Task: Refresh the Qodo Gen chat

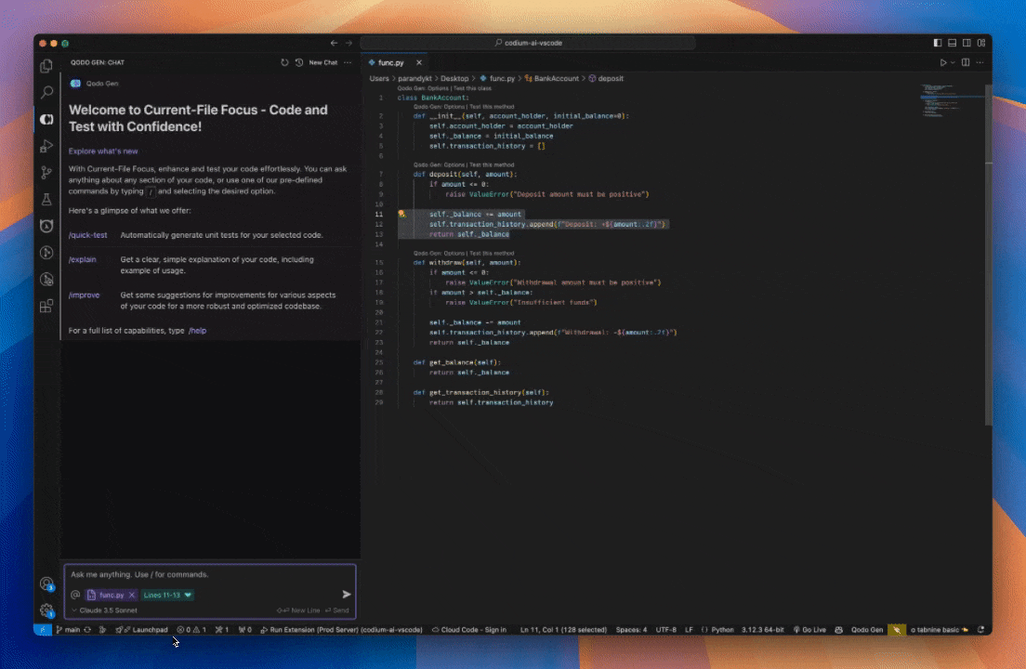Action: pyautogui.click(x=284, y=63)
